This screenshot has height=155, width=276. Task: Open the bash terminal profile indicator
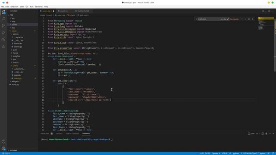point(251,133)
